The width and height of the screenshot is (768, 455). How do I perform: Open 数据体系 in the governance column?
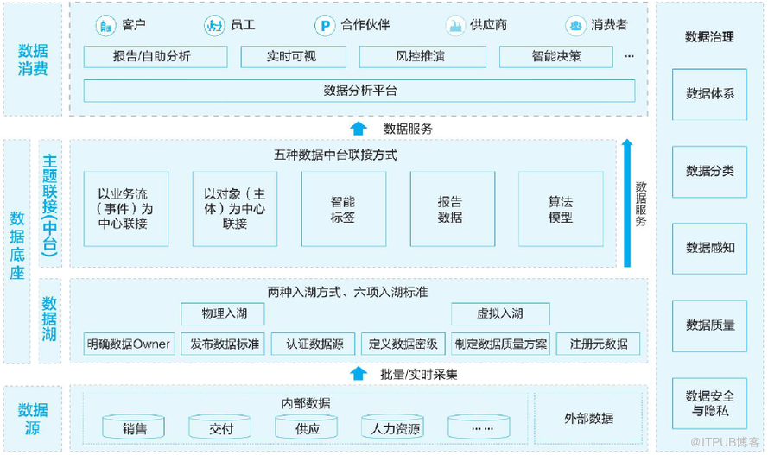(x=710, y=94)
